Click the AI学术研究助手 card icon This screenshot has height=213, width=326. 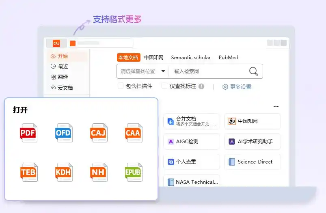coord(232,142)
